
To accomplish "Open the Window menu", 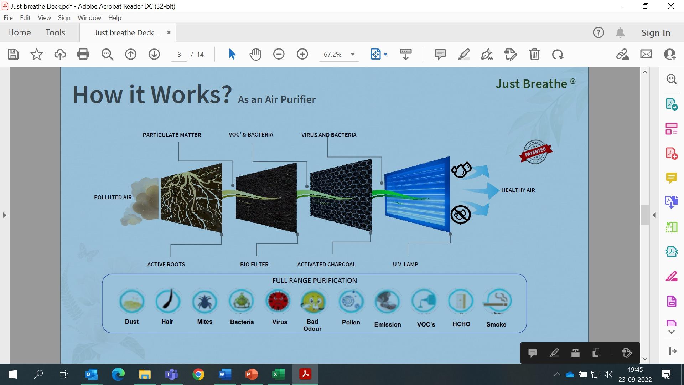I will tap(89, 17).
